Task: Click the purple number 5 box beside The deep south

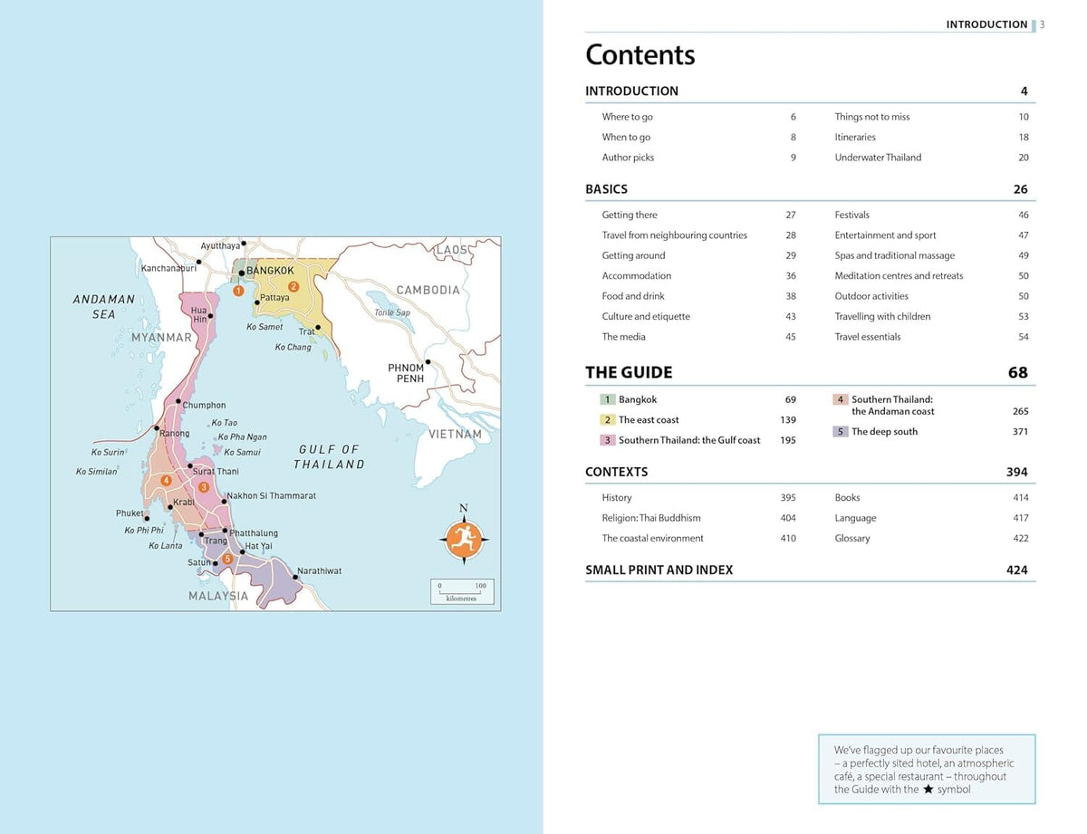Action: [841, 432]
